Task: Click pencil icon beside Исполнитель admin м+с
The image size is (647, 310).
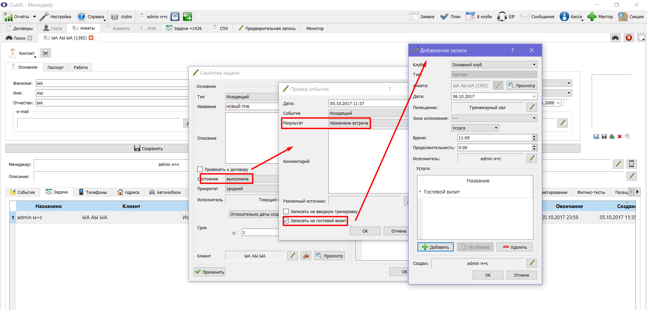Action: 532,159
